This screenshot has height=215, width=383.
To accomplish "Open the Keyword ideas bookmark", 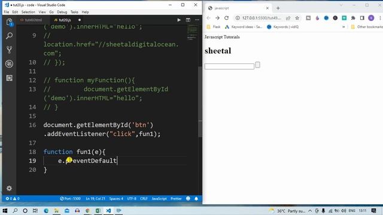I will (x=244, y=27).
